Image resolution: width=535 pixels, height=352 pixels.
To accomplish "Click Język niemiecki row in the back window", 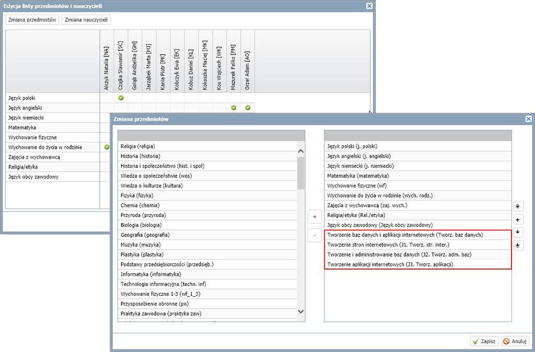I will coord(53,118).
